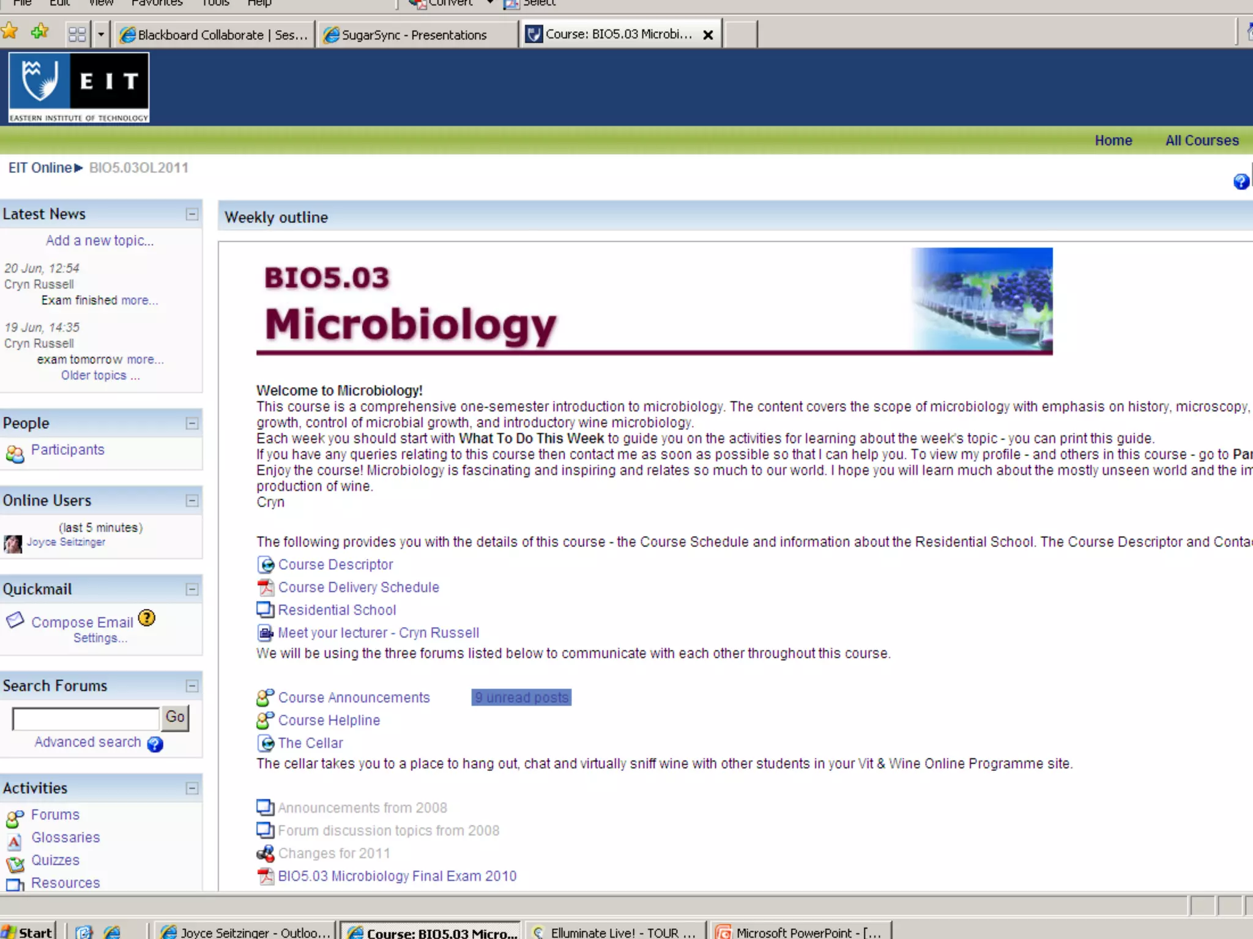Switch to Blackboard Collaborate tab
This screenshot has width=1253, height=939.
[215, 35]
